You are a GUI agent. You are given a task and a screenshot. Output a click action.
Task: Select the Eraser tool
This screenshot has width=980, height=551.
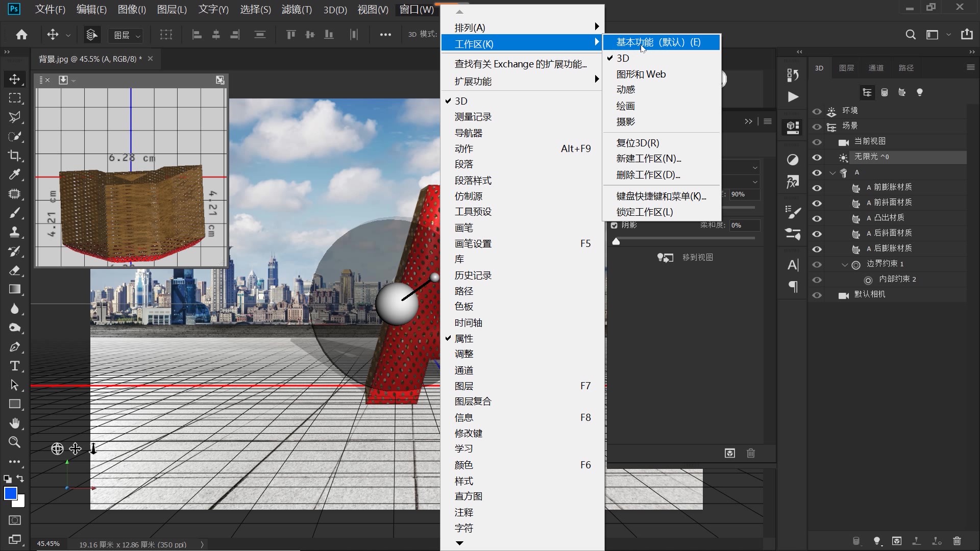[15, 270]
